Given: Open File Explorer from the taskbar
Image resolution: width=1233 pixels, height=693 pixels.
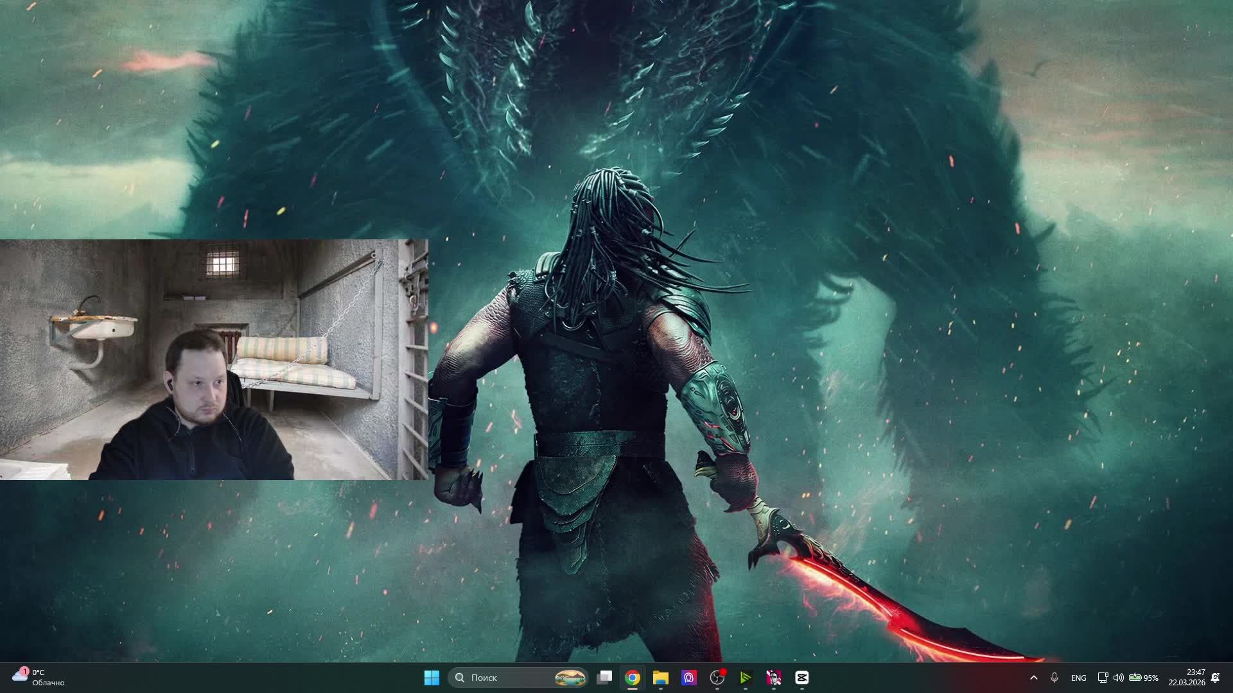Looking at the screenshot, I should coord(661,678).
